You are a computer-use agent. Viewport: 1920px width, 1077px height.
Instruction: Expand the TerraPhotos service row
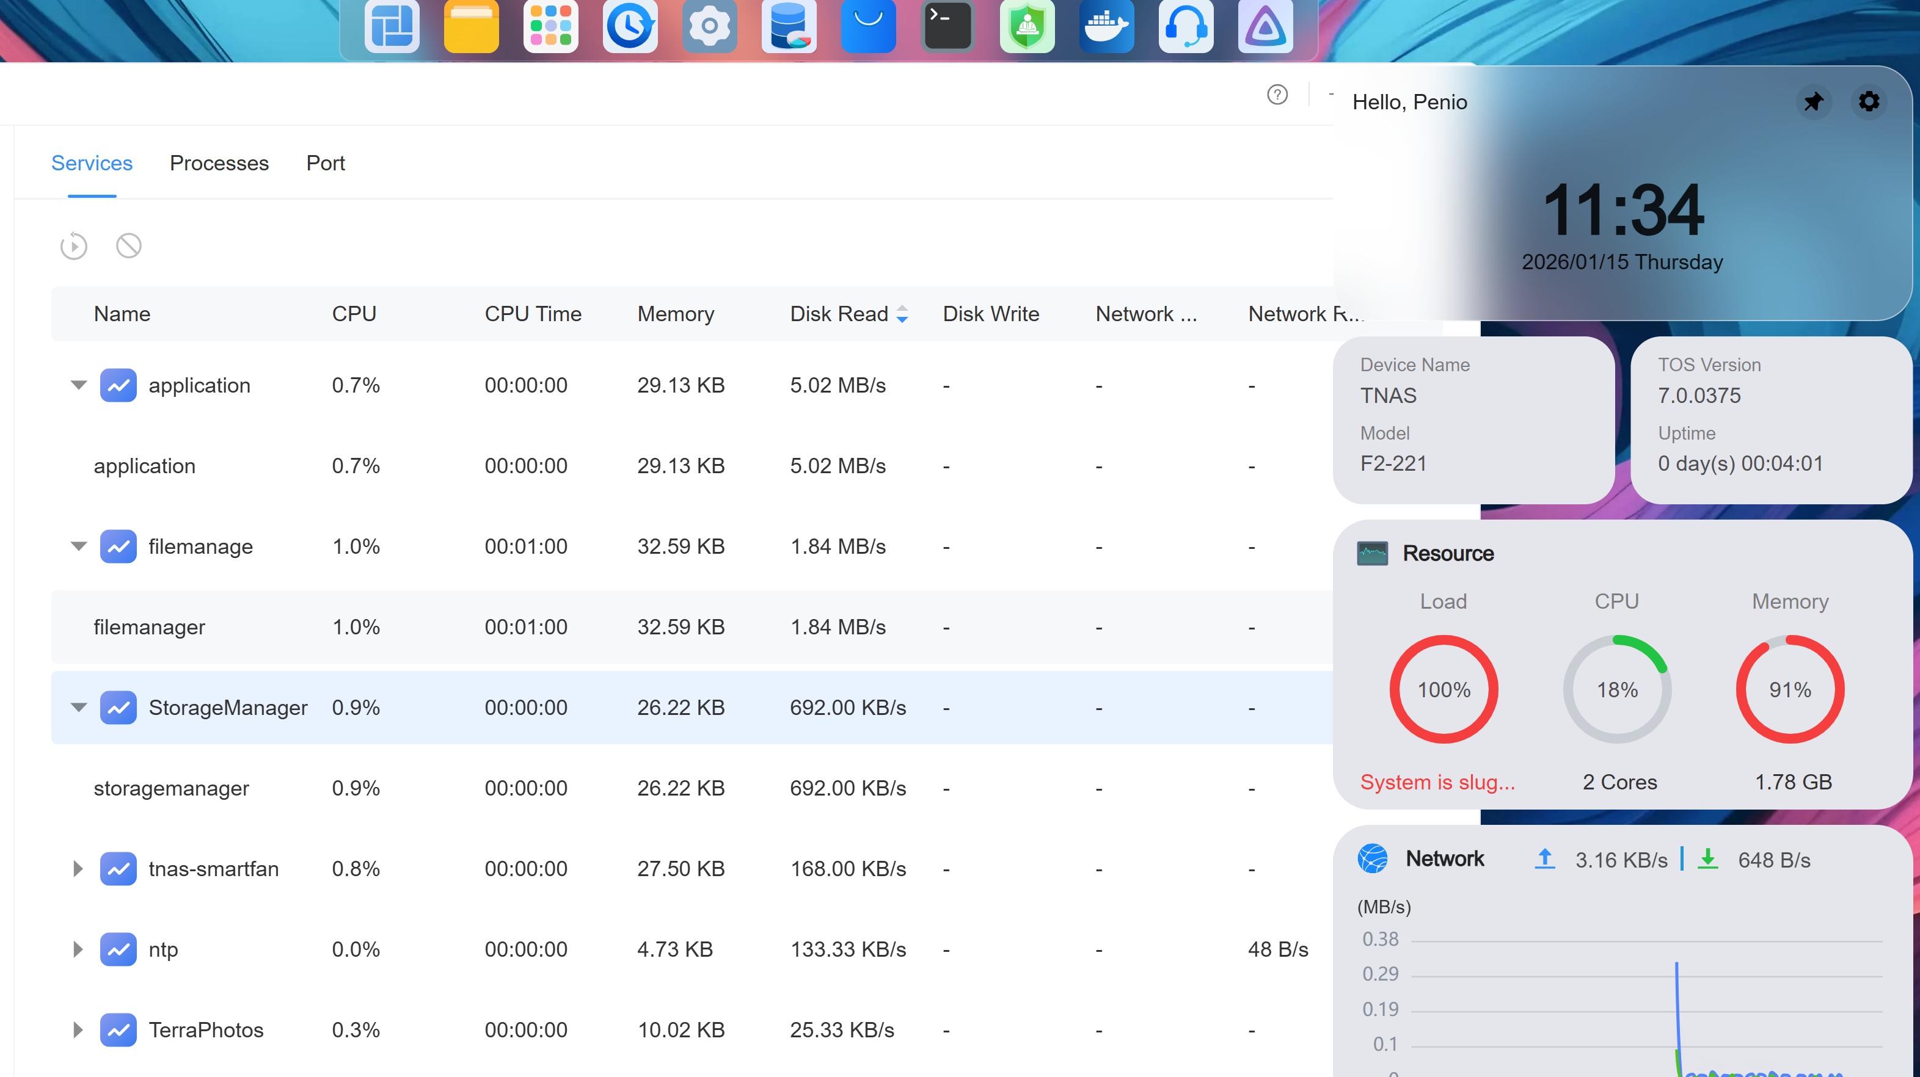[x=78, y=1029]
